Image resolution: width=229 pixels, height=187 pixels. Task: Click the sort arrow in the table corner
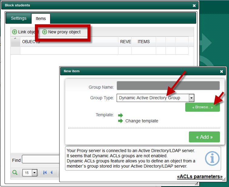(15, 38)
